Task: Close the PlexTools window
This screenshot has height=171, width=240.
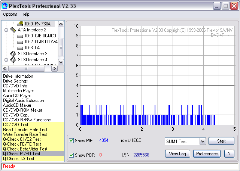Action: [x=234, y=6]
